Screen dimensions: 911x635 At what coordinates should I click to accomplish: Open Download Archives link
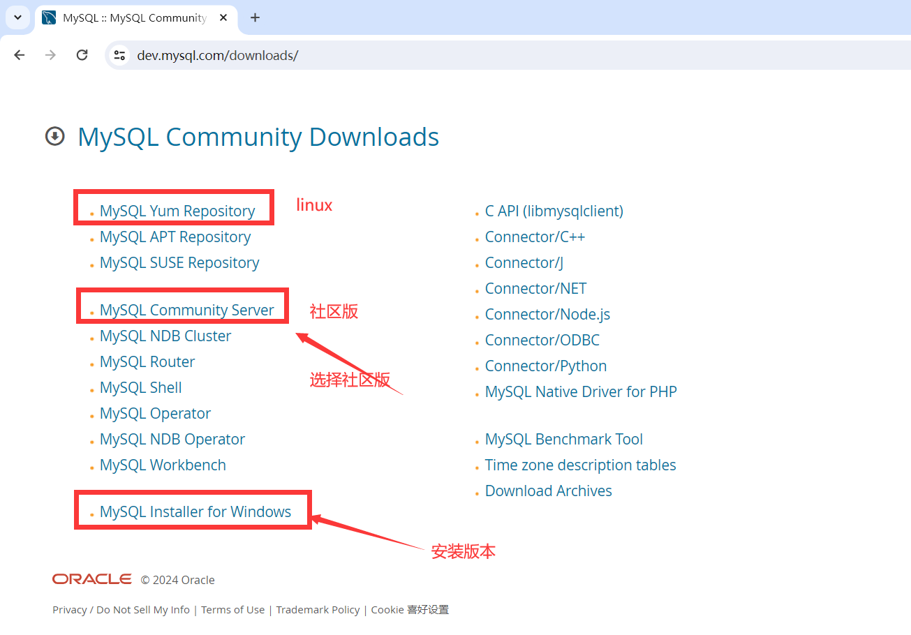pos(549,491)
